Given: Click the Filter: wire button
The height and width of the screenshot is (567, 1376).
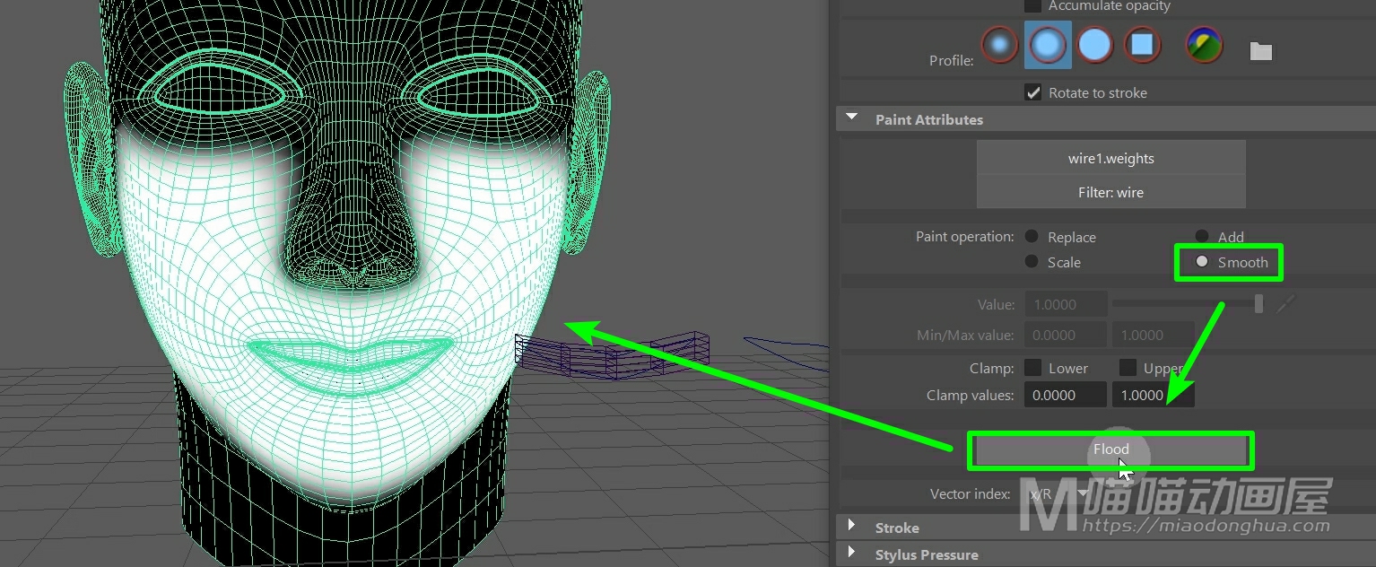Looking at the screenshot, I should point(1110,192).
